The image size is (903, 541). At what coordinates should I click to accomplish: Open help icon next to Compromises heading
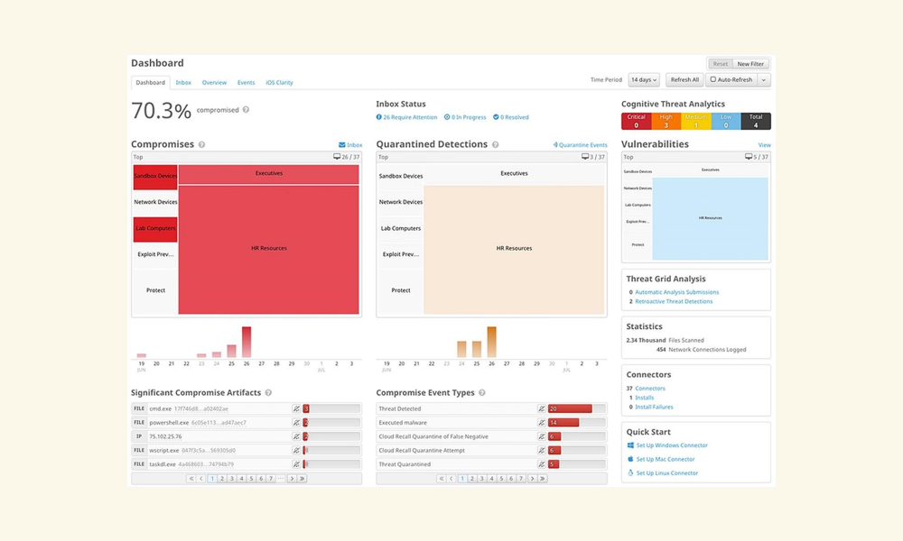point(201,145)
